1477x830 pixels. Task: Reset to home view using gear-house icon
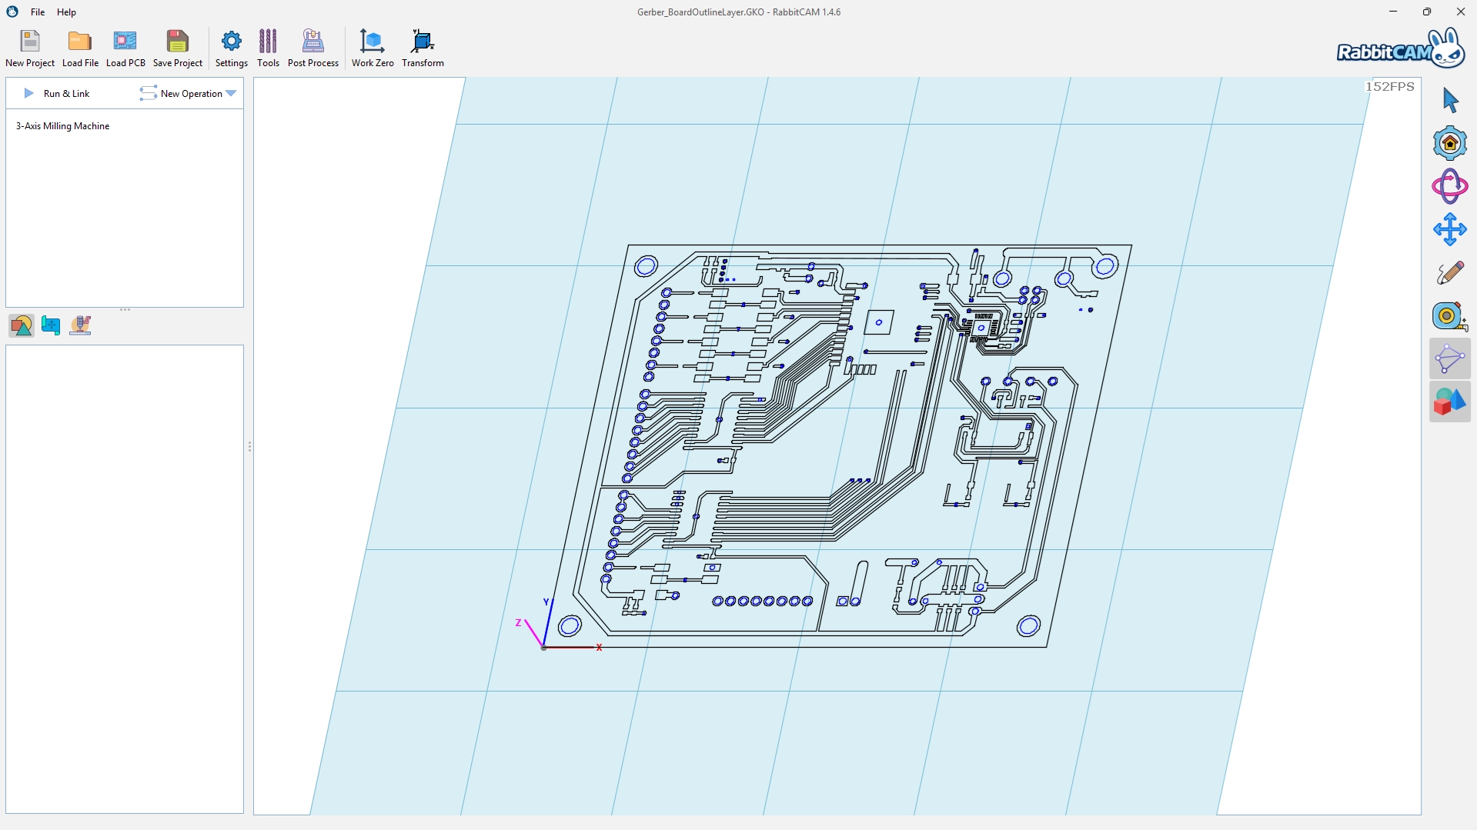pyautogui.click(x=1450, y=143)
